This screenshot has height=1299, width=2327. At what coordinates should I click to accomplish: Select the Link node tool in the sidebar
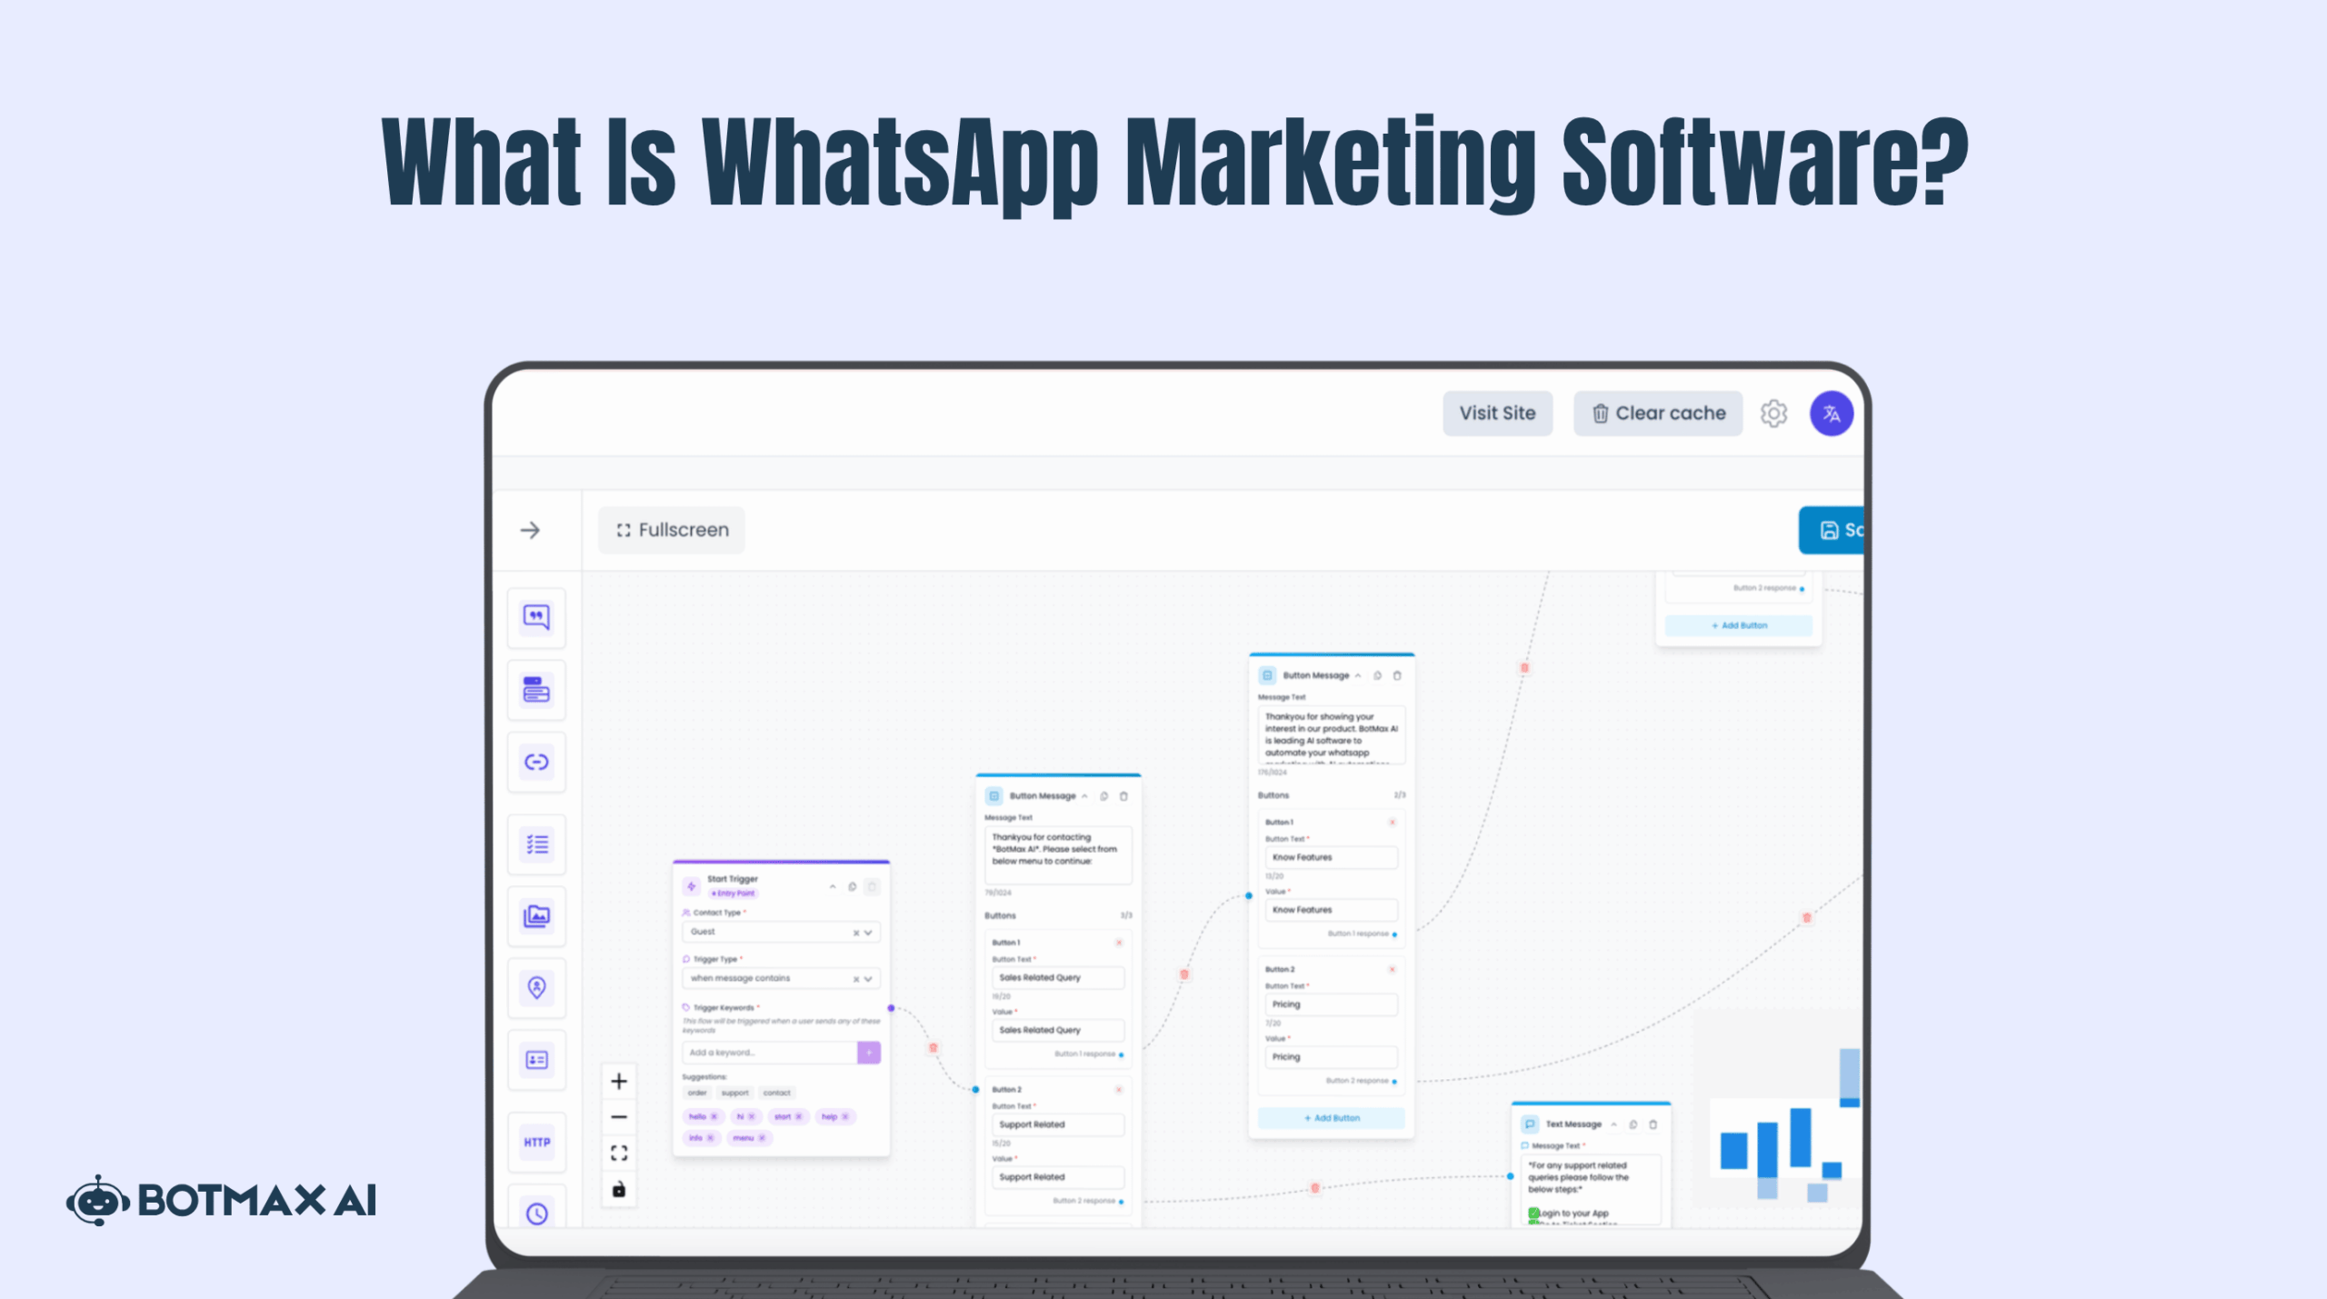click(536, 762)
